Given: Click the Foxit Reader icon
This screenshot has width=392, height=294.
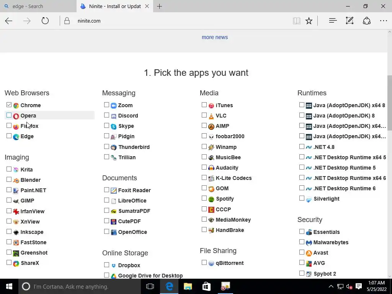Looking at the screenshot, I should tap(113, 191).
